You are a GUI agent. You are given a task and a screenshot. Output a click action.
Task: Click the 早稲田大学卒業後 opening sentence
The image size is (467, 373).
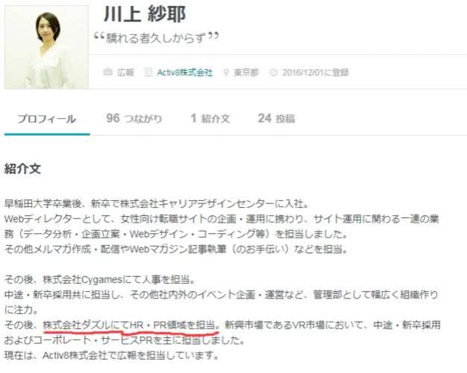157,204
